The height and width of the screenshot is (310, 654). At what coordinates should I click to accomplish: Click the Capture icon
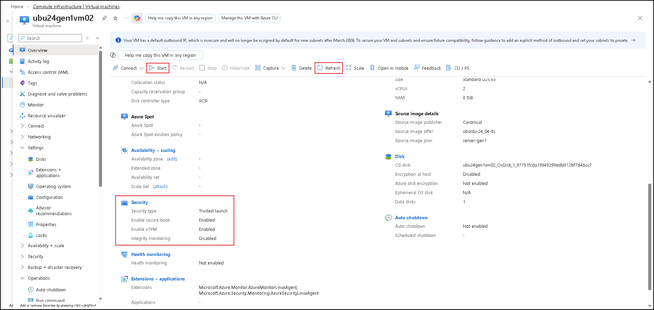pyautogui.click(x=258, y=68)
